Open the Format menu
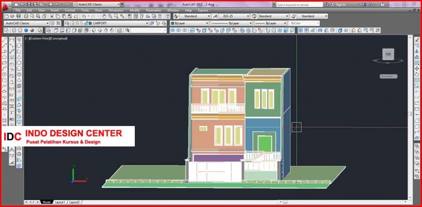This screenshot has width=422, height=207. coord(70,10)
